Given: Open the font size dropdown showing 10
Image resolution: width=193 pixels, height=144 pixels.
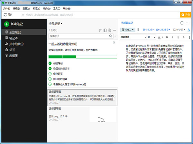Looking at the screenshot, I should (152, 37).
